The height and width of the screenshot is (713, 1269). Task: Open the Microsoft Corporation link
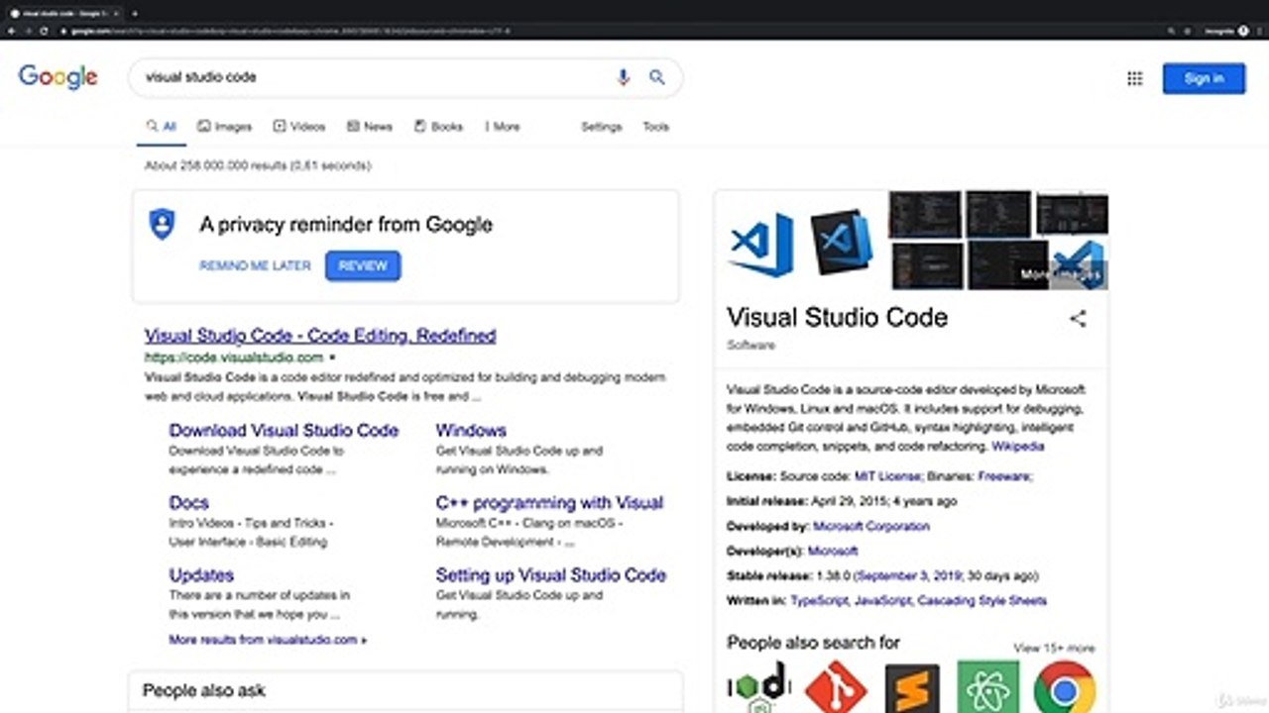point(871,527)
